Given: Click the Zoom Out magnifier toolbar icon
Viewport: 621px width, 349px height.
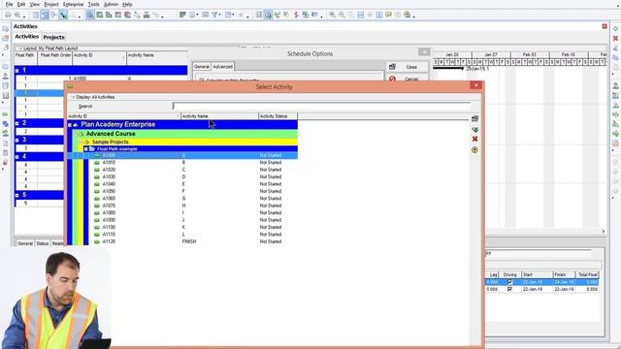Looking at the screenshot, I should click(x=342, y=15).
